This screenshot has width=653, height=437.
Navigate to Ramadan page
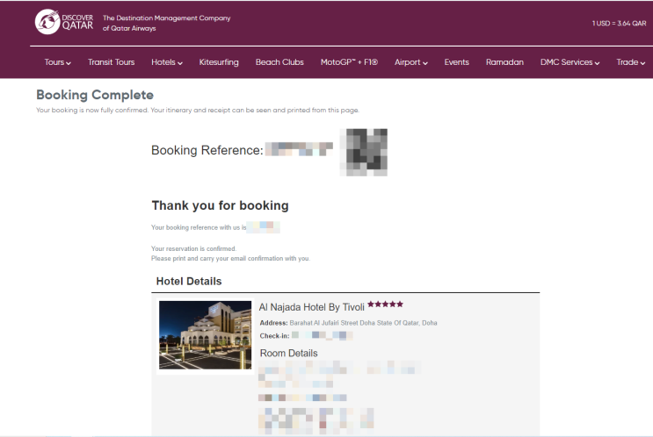pyautogui.click(x=504, y=62)
